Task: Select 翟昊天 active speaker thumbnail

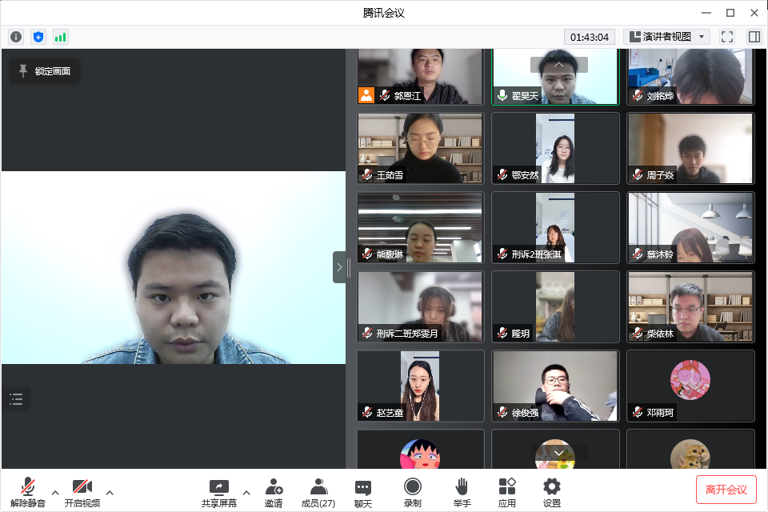Action: click(555, 76)
